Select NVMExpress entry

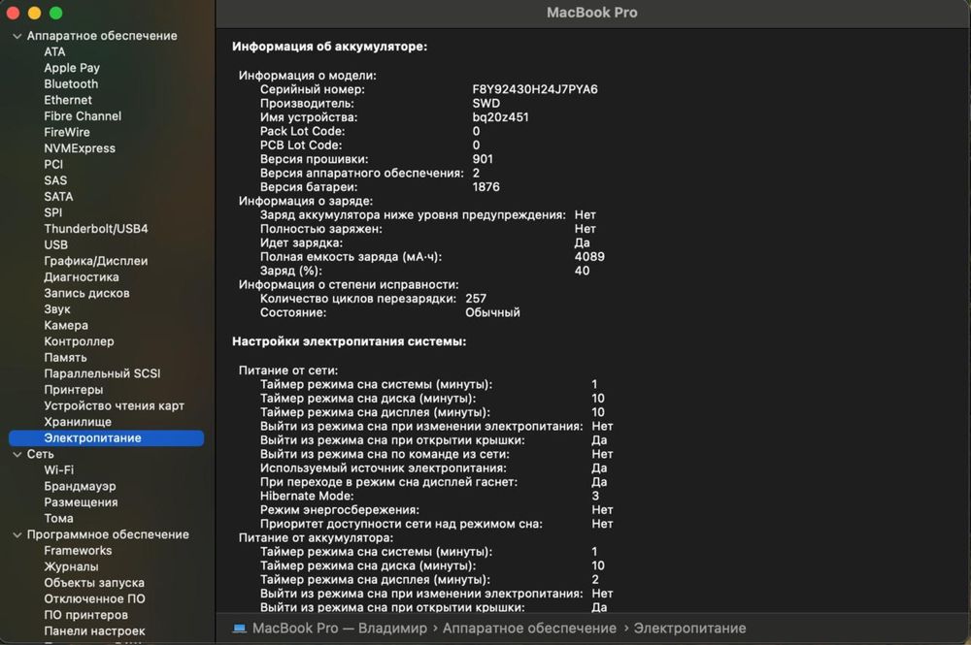pos(80,148)
